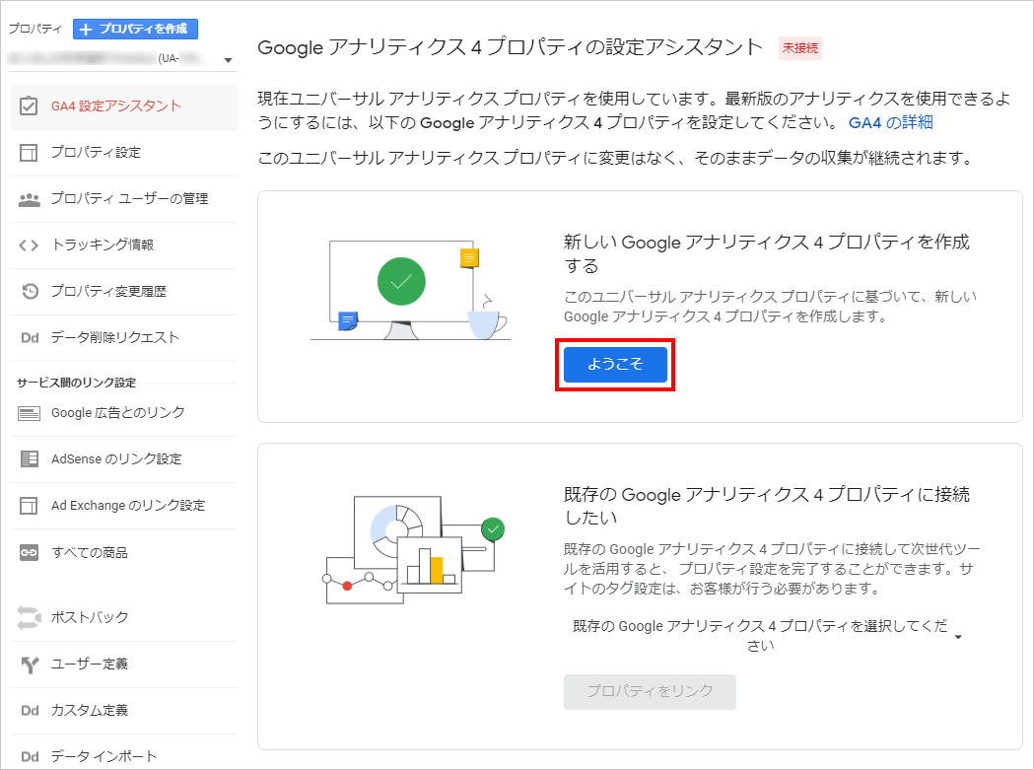
Task: Click the charts and graphs illustration
Action: 415,549
